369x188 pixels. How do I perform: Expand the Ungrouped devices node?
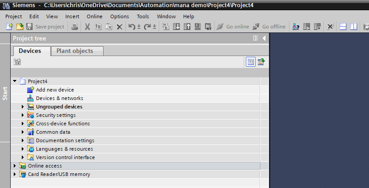[x=23, y=107]
